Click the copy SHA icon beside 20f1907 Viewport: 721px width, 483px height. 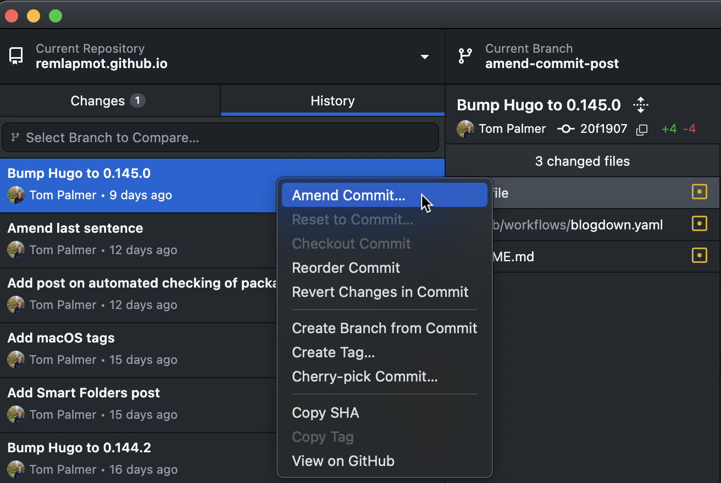pos(641,129)
